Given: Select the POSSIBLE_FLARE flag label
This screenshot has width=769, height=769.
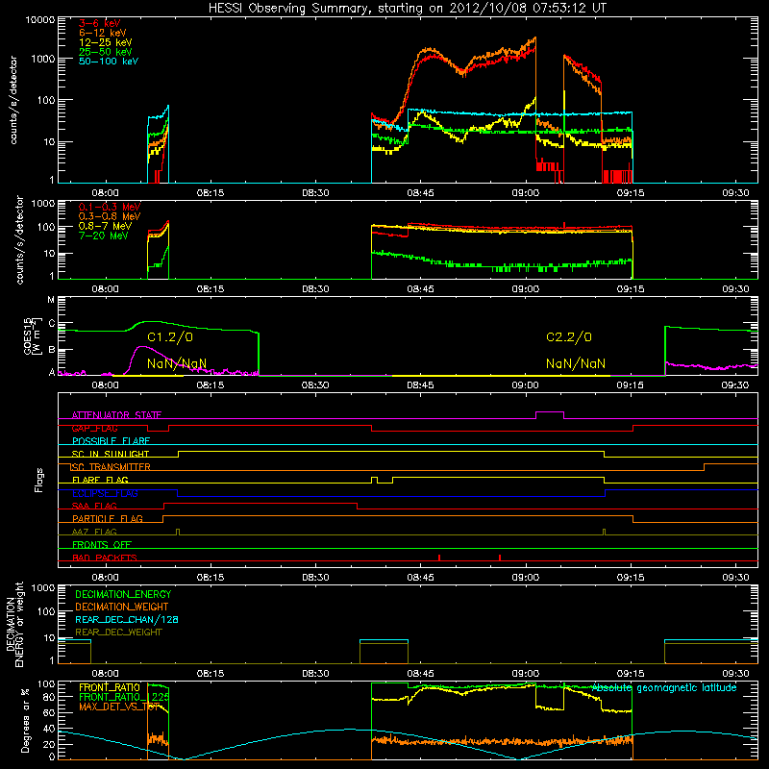Looking at the screenshot, I should tap(111, 441).
